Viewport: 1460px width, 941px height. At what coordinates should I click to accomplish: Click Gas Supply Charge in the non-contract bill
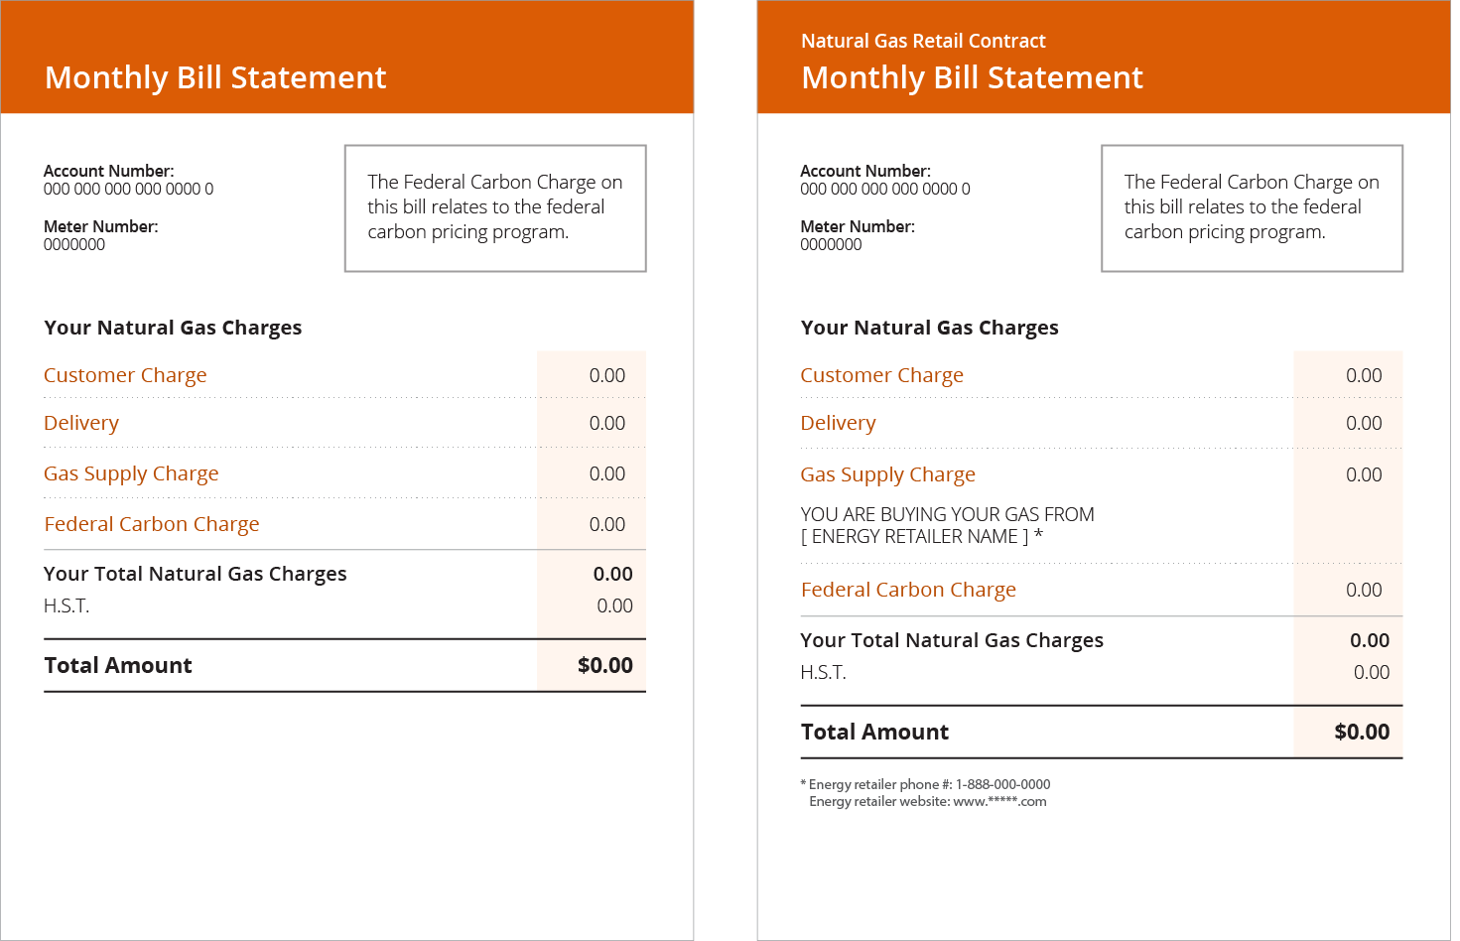coord(131,474)
